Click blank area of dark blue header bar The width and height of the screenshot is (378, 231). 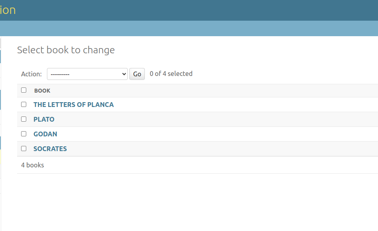[199, 10]
